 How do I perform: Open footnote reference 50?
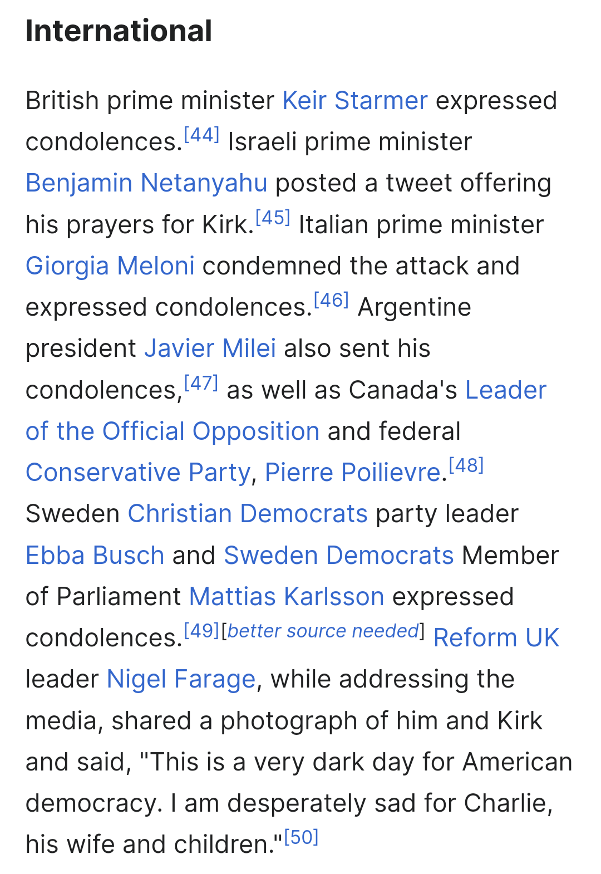[x=301, y=837]
